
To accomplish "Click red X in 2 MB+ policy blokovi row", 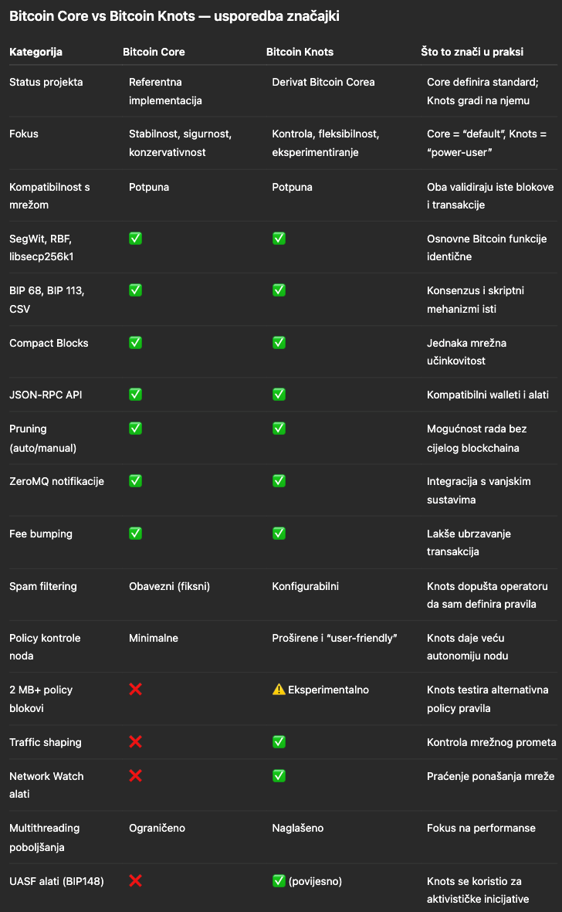I will (135, 690).
